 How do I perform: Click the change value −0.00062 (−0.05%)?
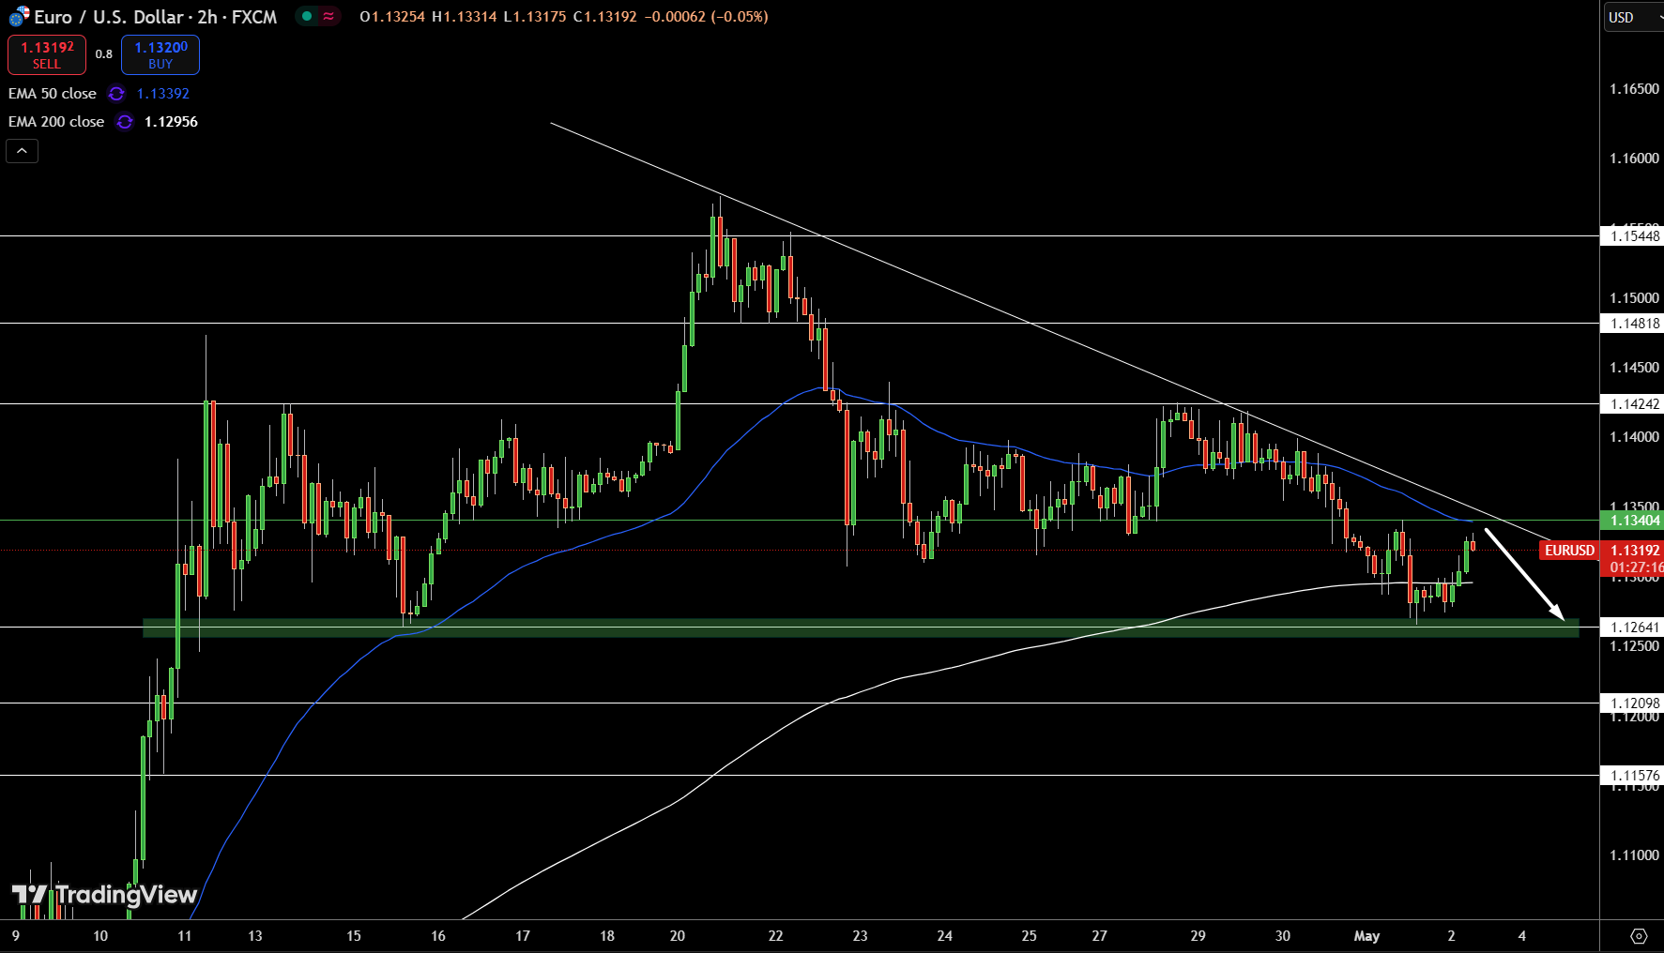pos(707,17)
